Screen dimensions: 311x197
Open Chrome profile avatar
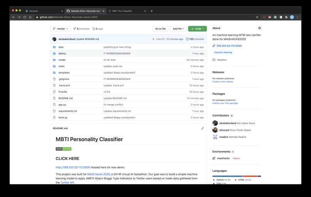coord(292,17)
